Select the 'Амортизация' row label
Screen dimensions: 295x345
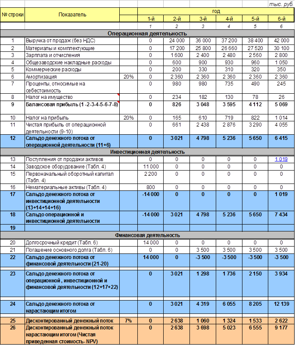pyautogui.click(x=72, y=77)
